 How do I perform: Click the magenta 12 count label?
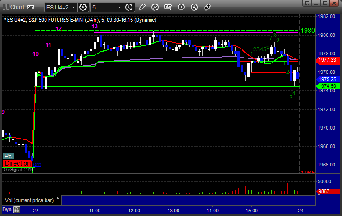(59, 28)
